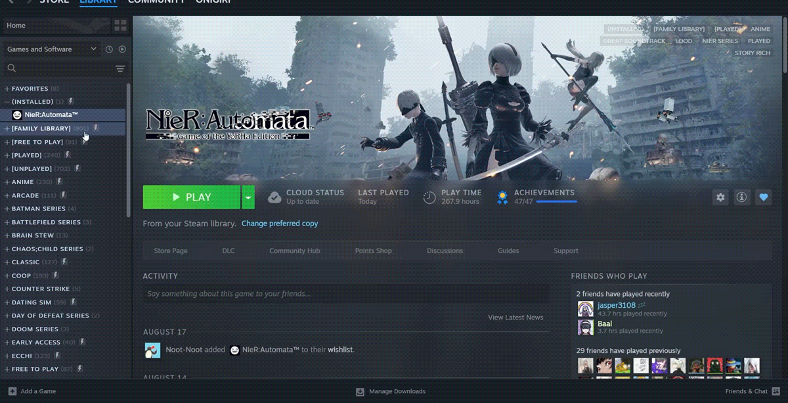Open the Play button dropdown arrow

248,197
